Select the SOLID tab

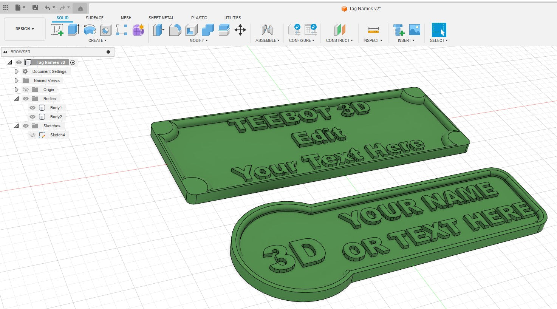pyautogui.click(x=63, y=18)
